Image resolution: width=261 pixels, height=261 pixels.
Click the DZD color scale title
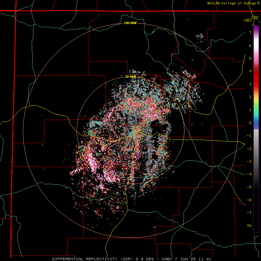coord(255,17)
